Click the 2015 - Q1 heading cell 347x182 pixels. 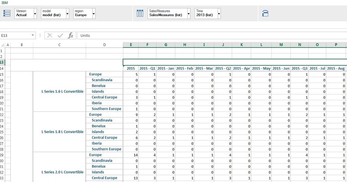tap(148, 68)
